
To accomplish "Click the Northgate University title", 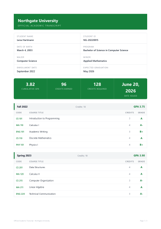I will coord(38,21).
